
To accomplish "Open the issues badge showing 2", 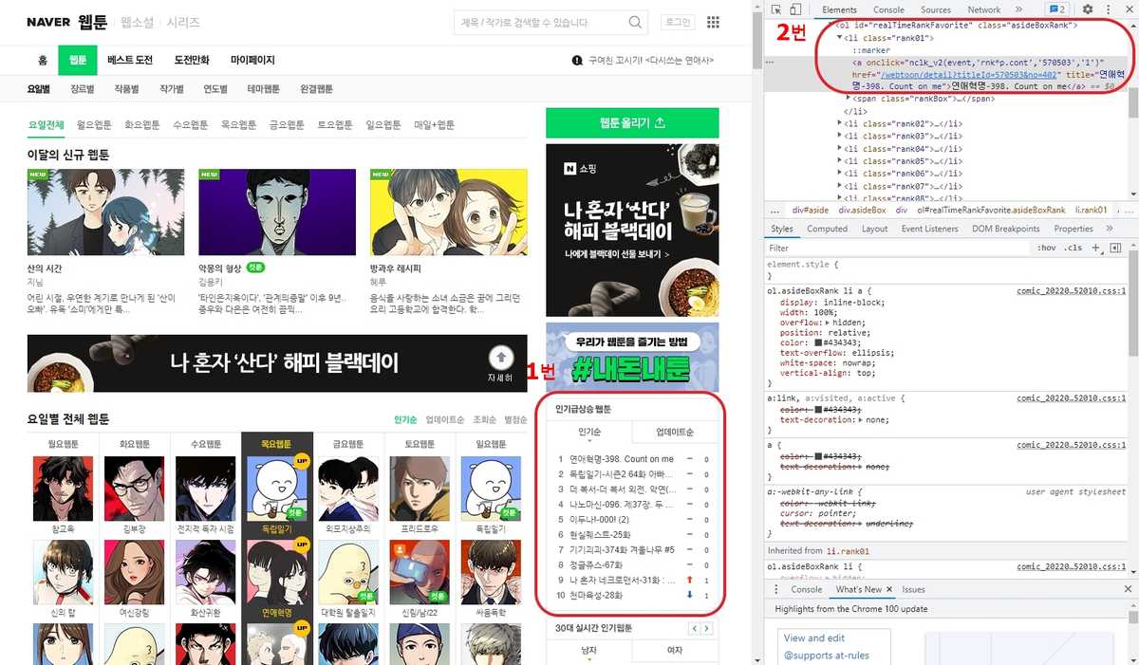I will pos(1055,9).
